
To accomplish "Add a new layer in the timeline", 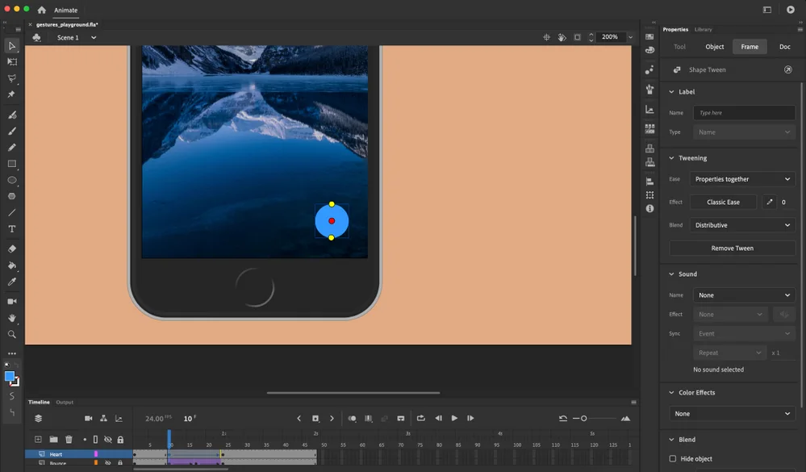I will click(39, 439).
